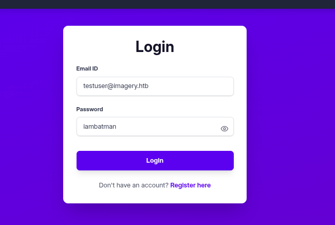Click the purple background left of the login card
Image resolution: width=335 pixels, height=225 pixels.
point(32,114)
